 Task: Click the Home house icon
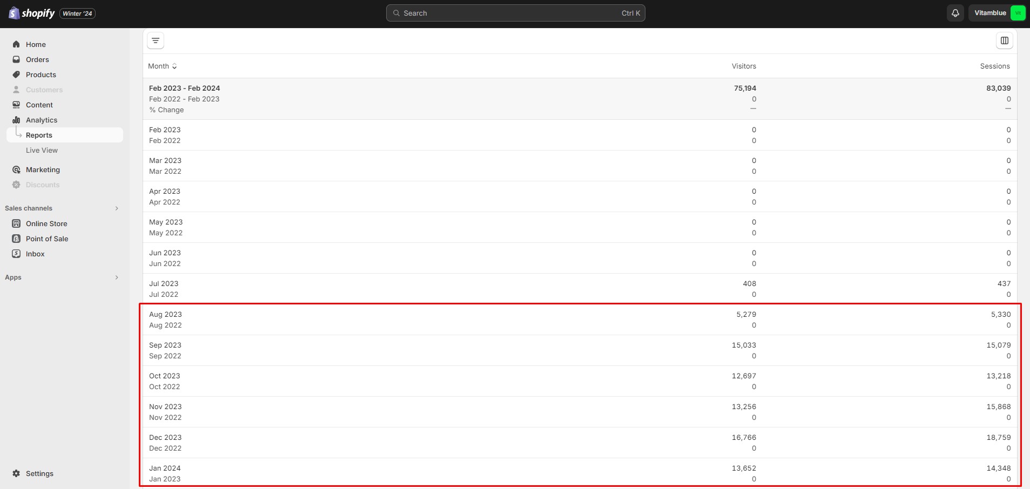tap(16, 44)
